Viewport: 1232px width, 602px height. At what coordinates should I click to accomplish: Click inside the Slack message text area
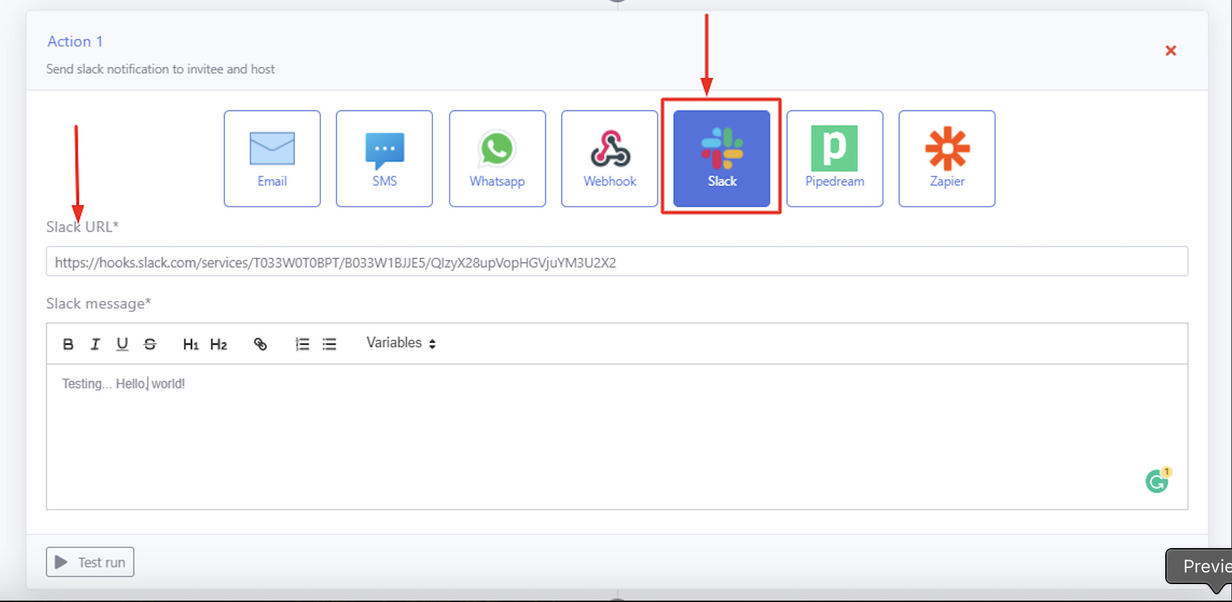pos(617,436)
